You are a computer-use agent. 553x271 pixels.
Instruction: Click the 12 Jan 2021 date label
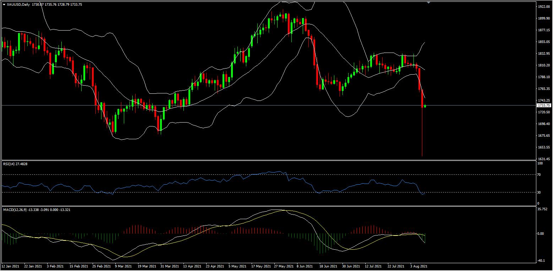coord(10,266)
